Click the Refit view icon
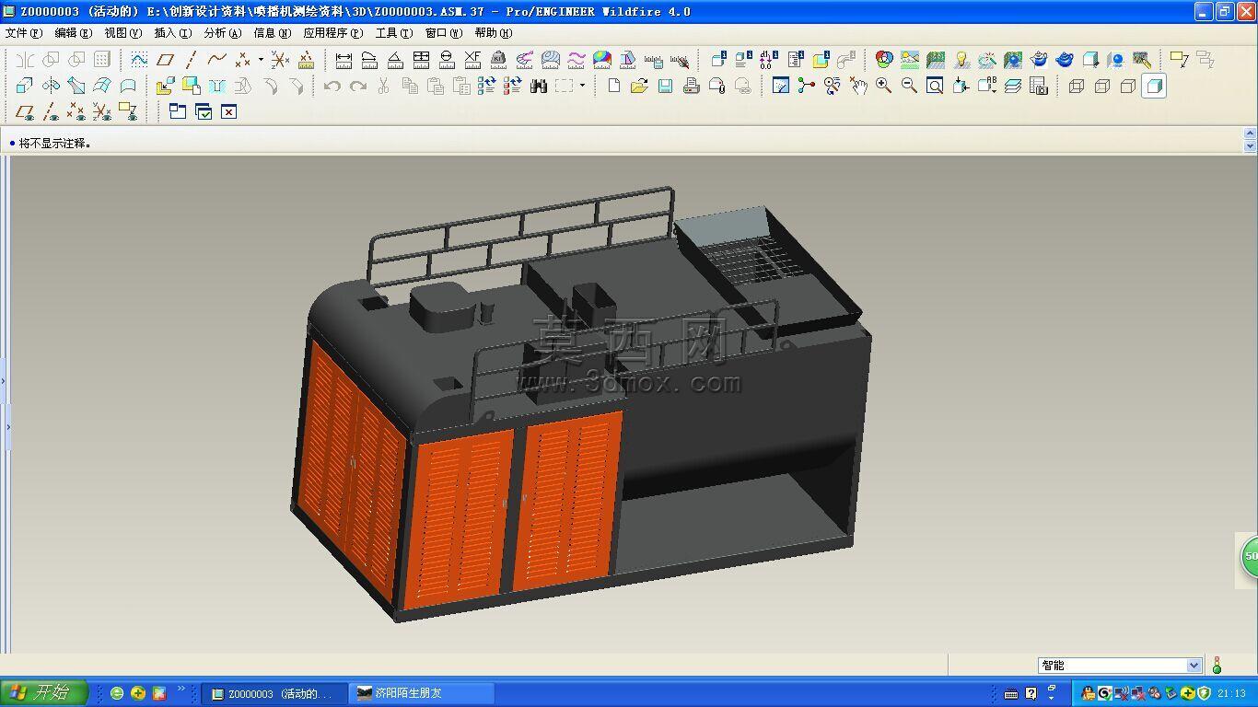 point(935,86)
